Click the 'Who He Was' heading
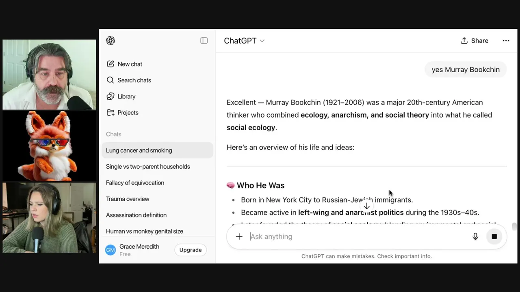Image resolution: width=520 pixels, height=292 pixels. point(260,185)
